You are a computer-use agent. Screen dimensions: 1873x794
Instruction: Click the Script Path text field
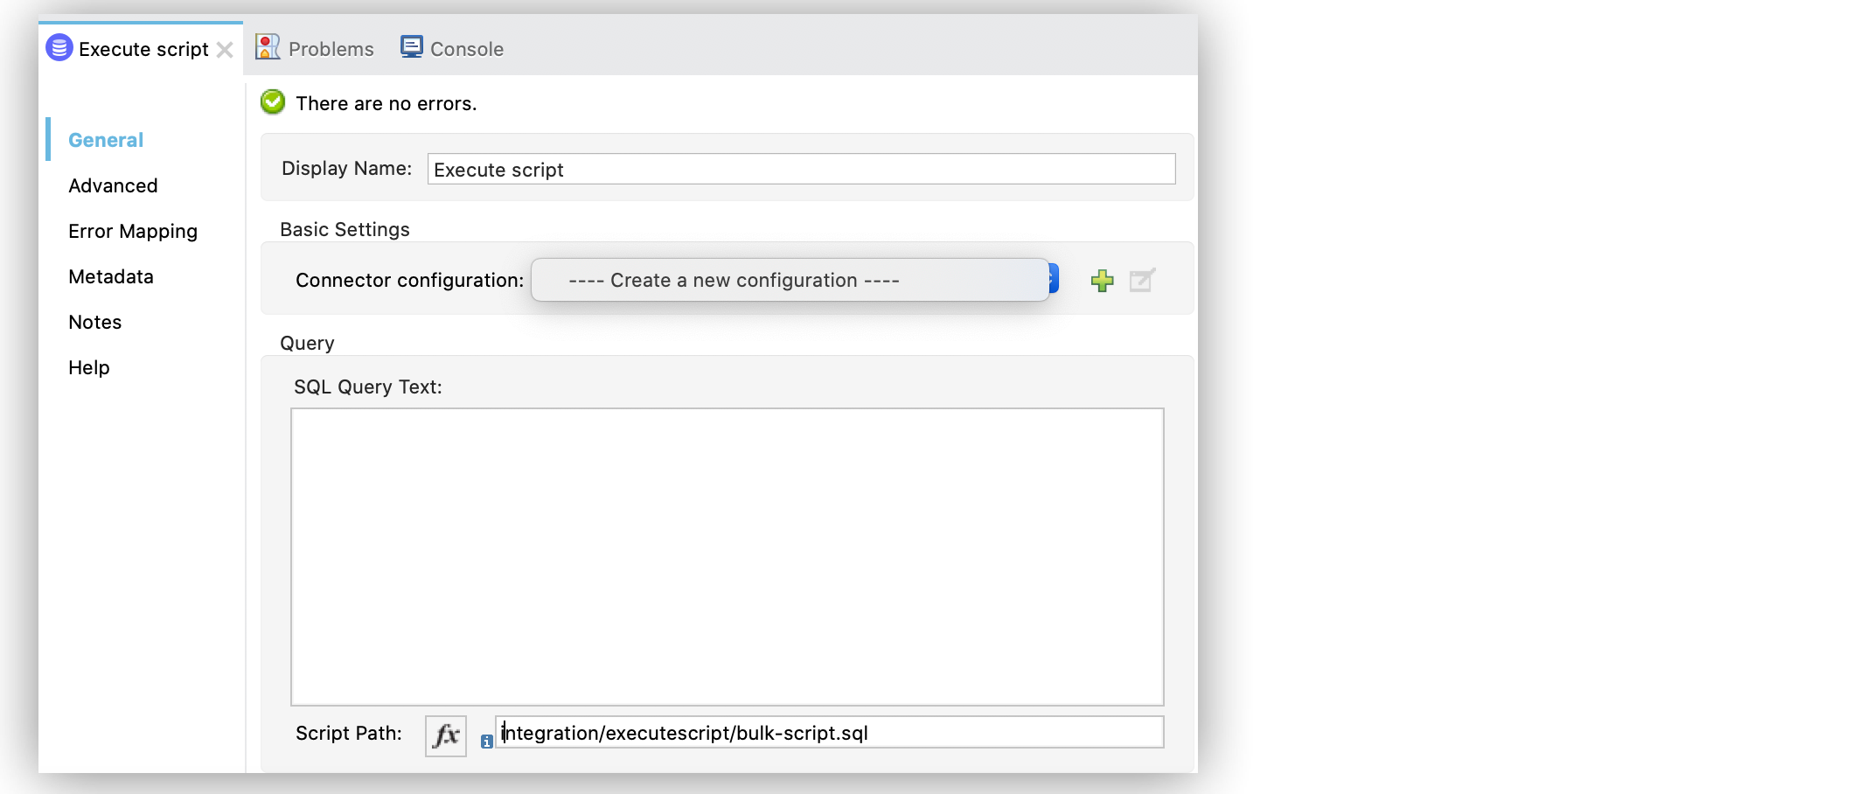point(829,733)
